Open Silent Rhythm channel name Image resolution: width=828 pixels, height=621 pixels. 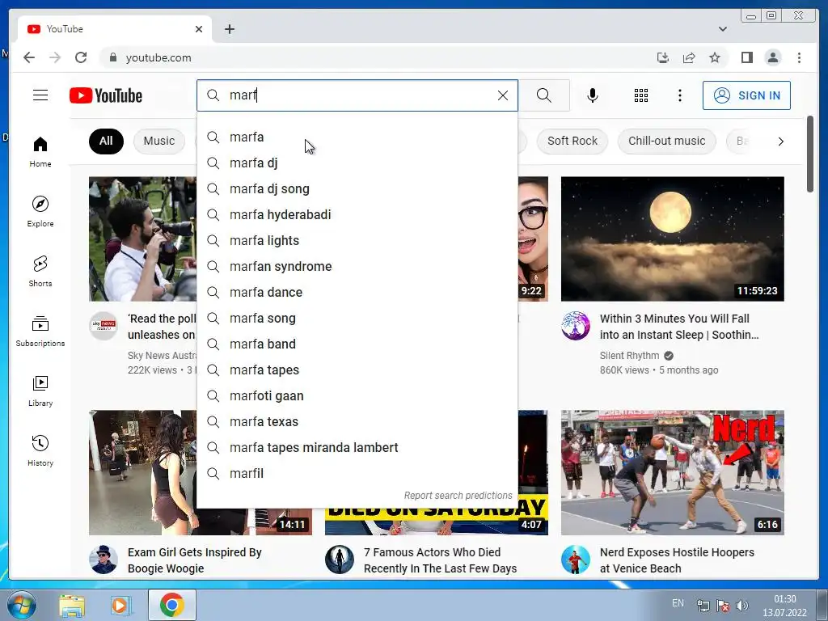click(x=629, y=356)
